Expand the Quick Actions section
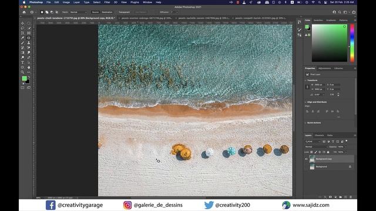This screenshot has height=211, width=376. pyautogui.click(x=305, y=122)
